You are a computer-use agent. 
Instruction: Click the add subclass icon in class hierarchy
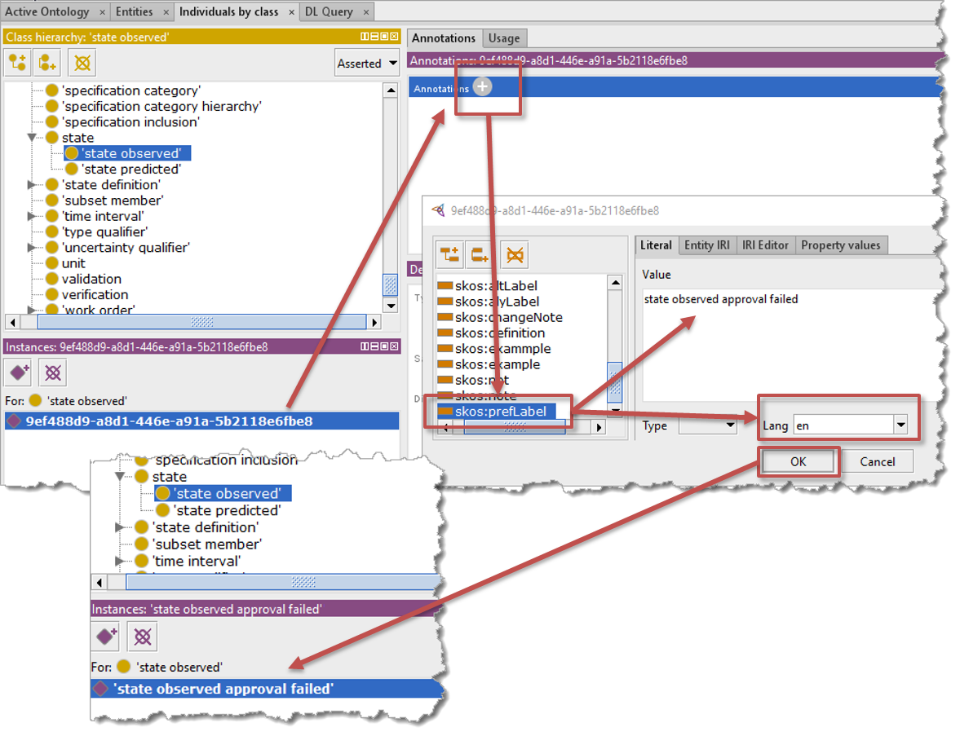18,63
